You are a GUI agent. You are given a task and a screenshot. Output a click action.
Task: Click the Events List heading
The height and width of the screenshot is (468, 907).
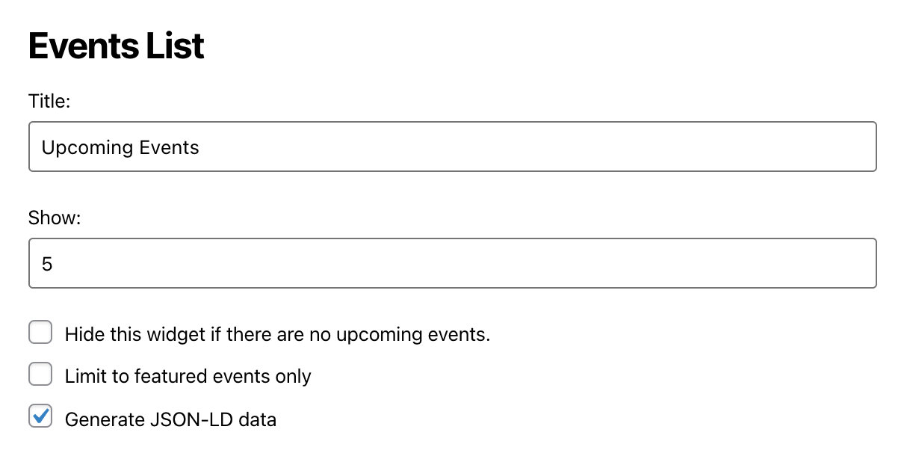tap(116, 46)
